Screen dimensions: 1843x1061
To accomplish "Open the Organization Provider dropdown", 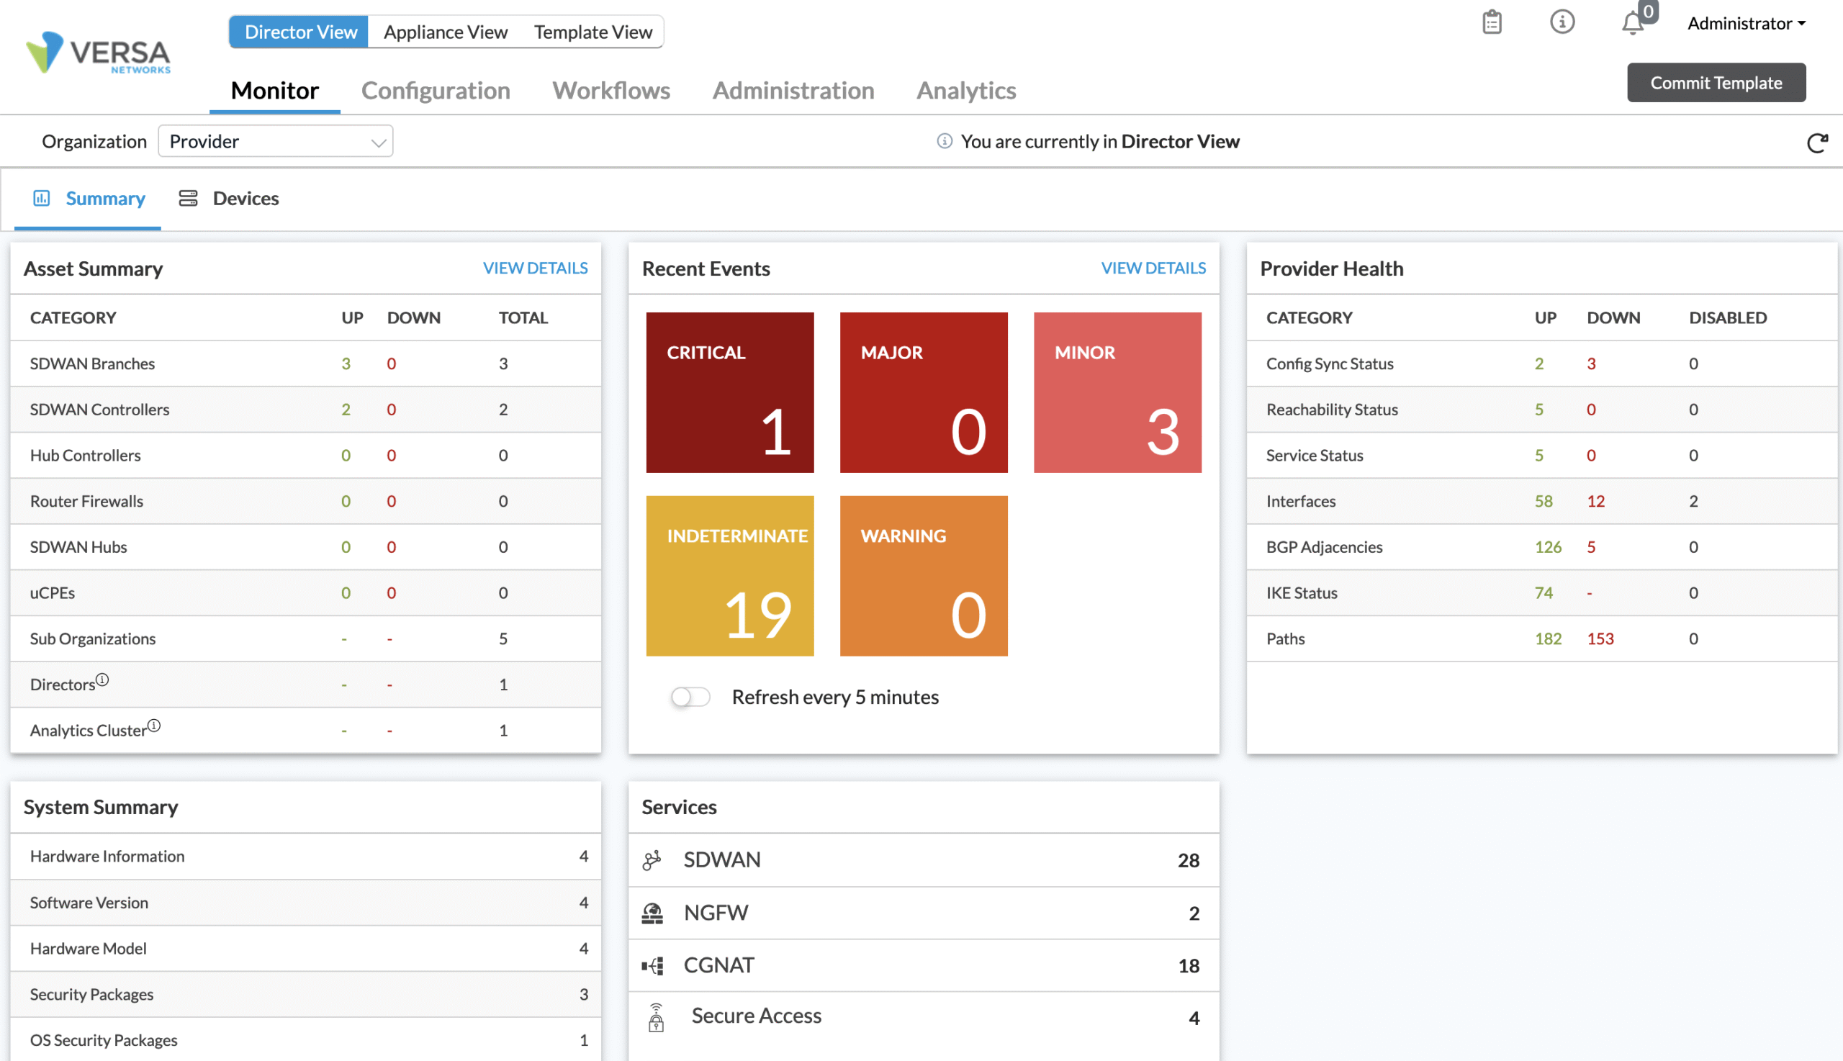I will click(x=276, y=141).
